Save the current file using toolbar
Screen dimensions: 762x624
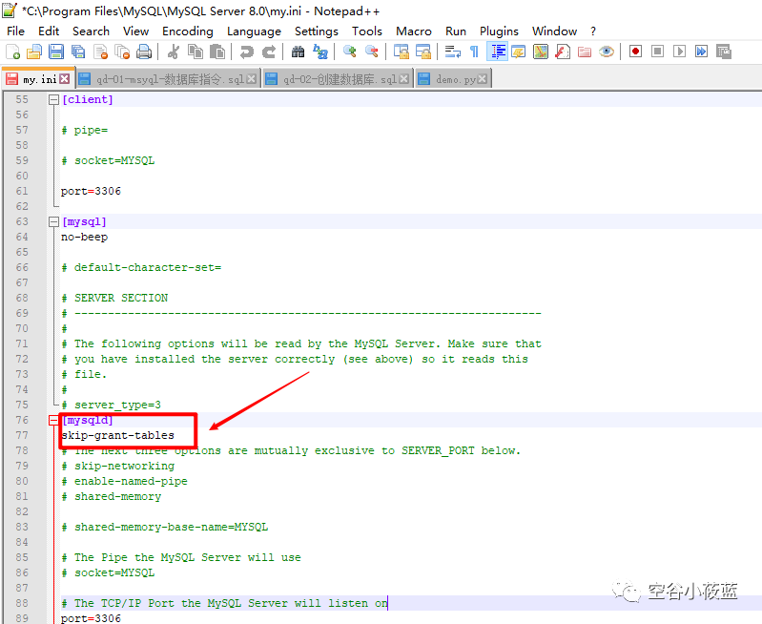tap(56, 52)
